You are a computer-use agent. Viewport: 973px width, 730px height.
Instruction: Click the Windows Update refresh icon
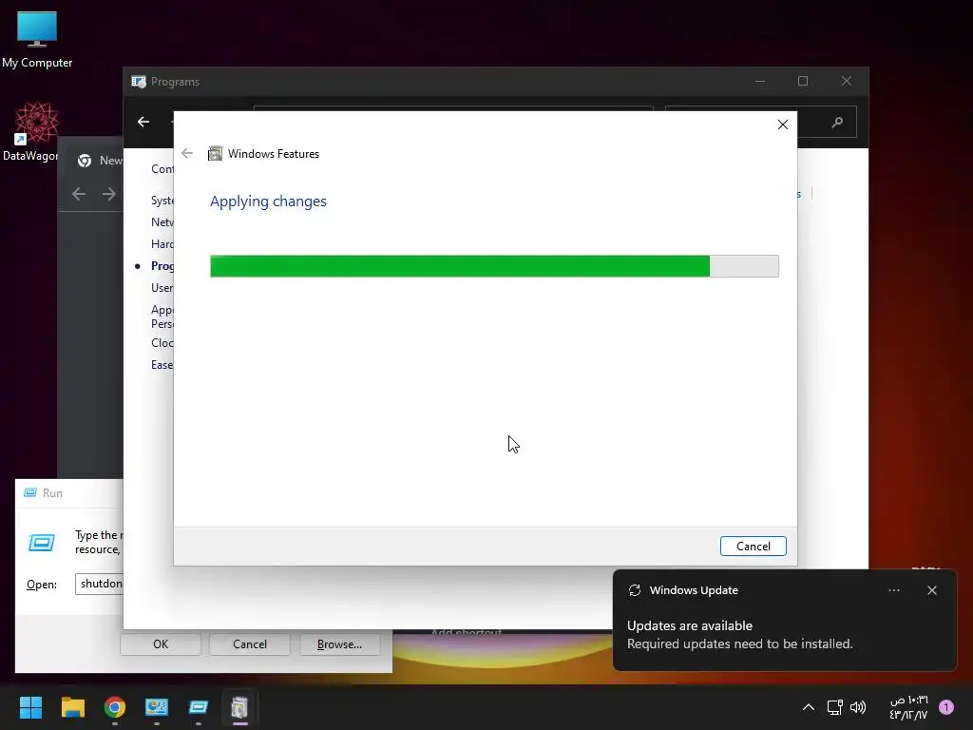[x=634, y=590]
